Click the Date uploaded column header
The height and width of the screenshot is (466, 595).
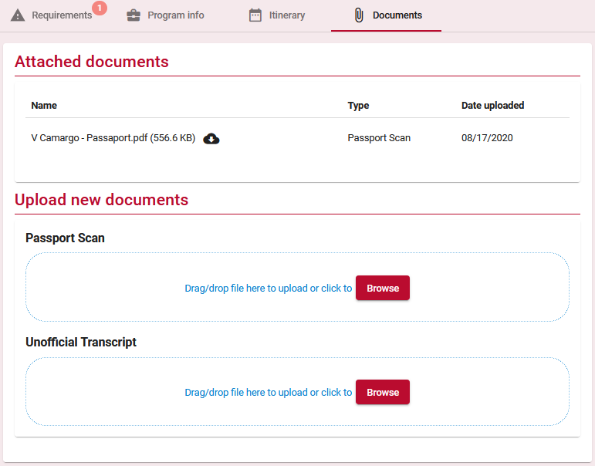(x=492, y=106)
